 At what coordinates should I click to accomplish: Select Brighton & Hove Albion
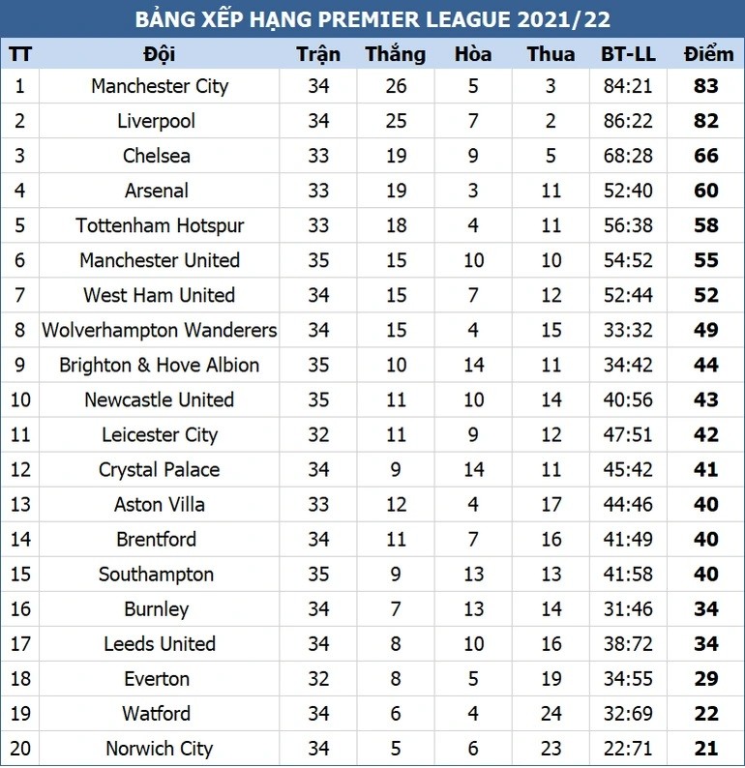[x=160, y=365]
